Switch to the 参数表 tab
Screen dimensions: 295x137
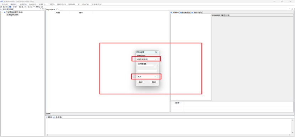[58, 117]
